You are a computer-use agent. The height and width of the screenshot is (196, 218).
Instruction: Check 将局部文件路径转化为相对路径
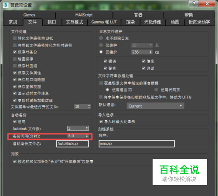point(15,45)
